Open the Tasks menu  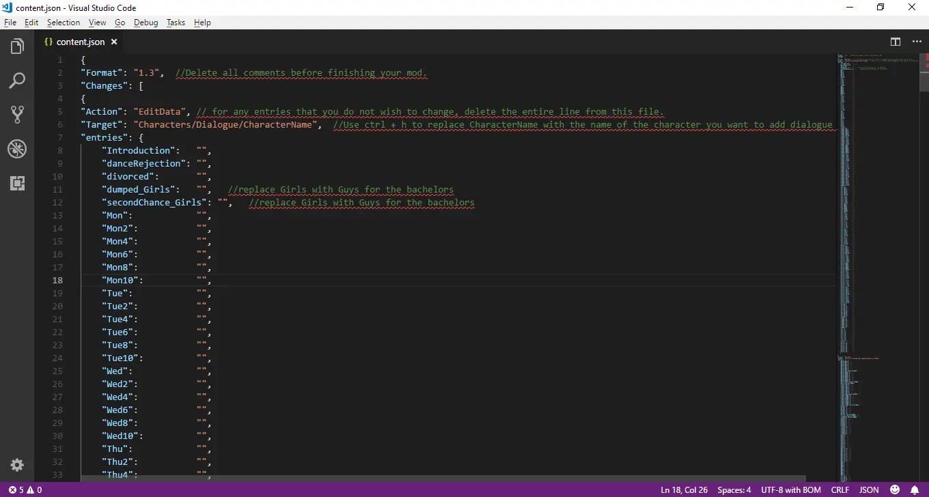176,23
